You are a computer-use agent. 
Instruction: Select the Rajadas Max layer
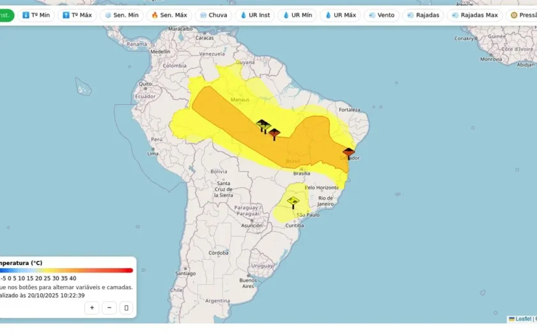point(474,15)
